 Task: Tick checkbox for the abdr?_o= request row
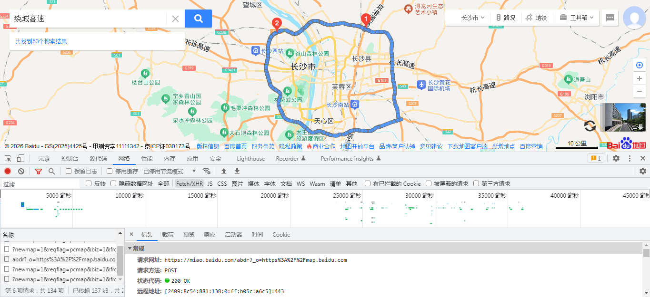[7, 259]
